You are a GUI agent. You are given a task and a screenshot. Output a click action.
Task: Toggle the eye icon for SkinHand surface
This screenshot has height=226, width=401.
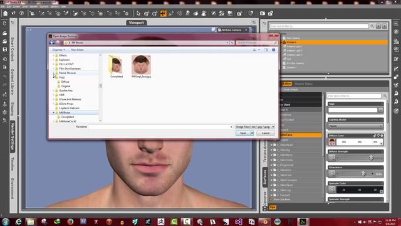click(x=274, y=185)
